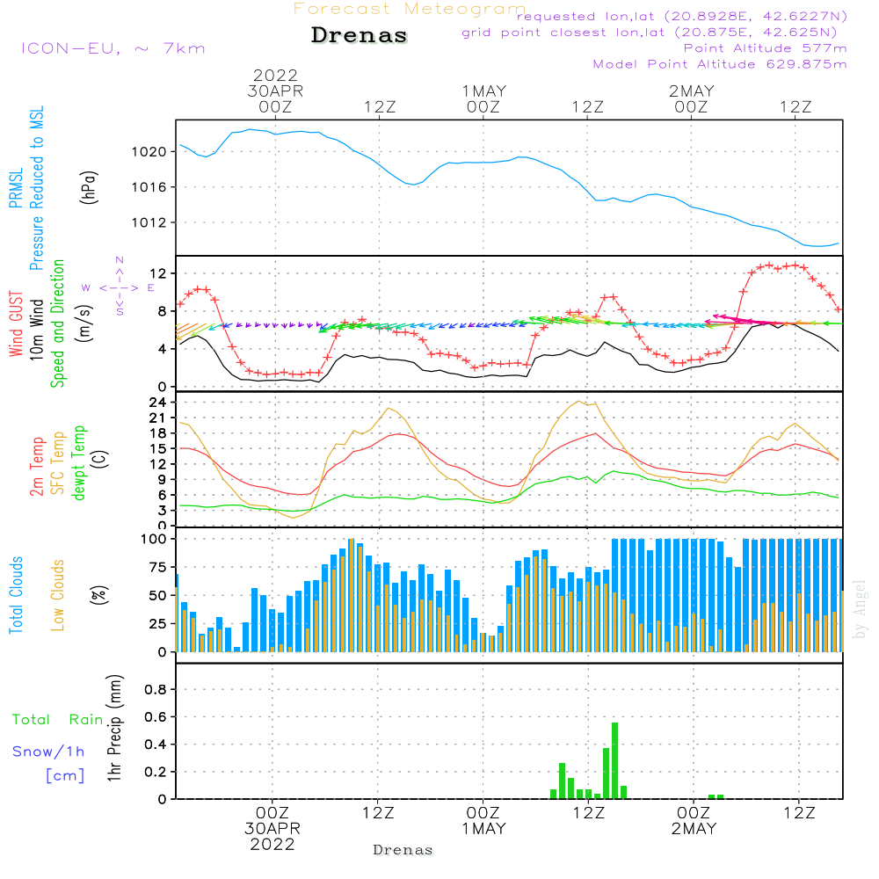Screen dimensions: 879x879
Task: Click the 2MAY 00Z top time marker
Action: [691, 98]
